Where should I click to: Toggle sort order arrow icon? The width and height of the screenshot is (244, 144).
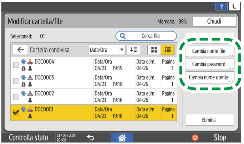point(133,50)
